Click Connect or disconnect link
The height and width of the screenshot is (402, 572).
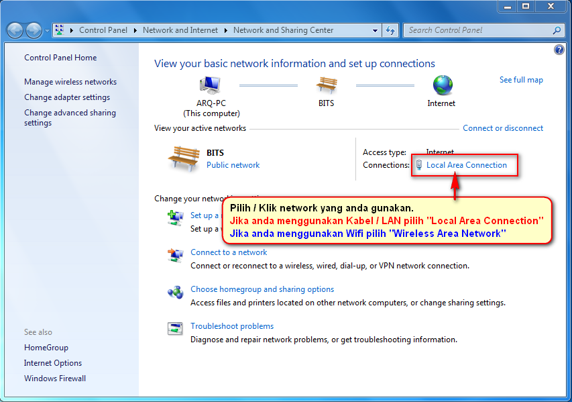click(503, 128)
